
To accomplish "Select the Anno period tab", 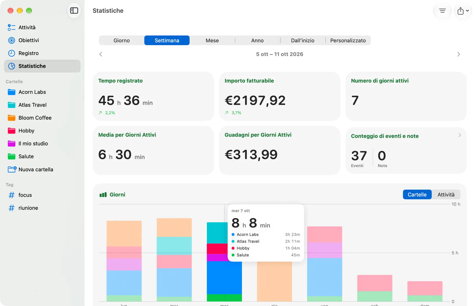I will pos(257,40).
